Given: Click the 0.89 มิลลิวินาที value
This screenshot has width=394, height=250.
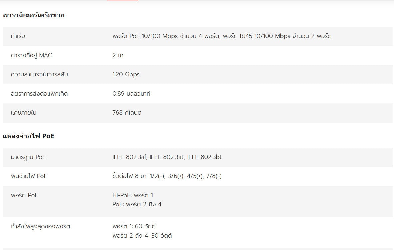Looking at the screenshot, I should (x=131, y=94).
